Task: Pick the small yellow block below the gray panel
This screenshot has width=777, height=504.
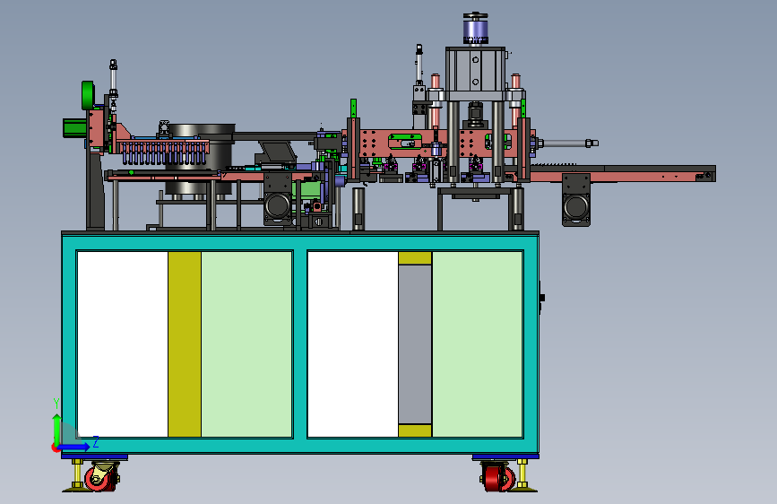Action: click(x=415, y=430)
